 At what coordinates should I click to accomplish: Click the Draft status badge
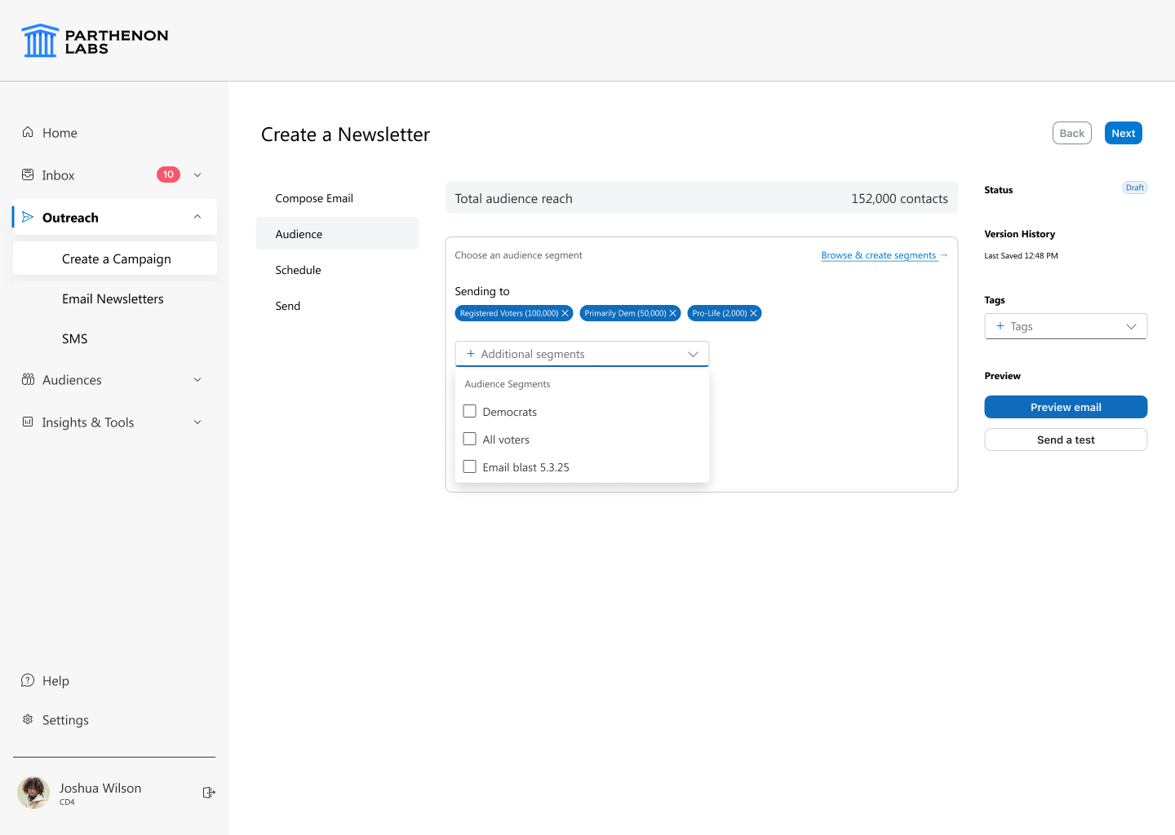[1135, 188]
